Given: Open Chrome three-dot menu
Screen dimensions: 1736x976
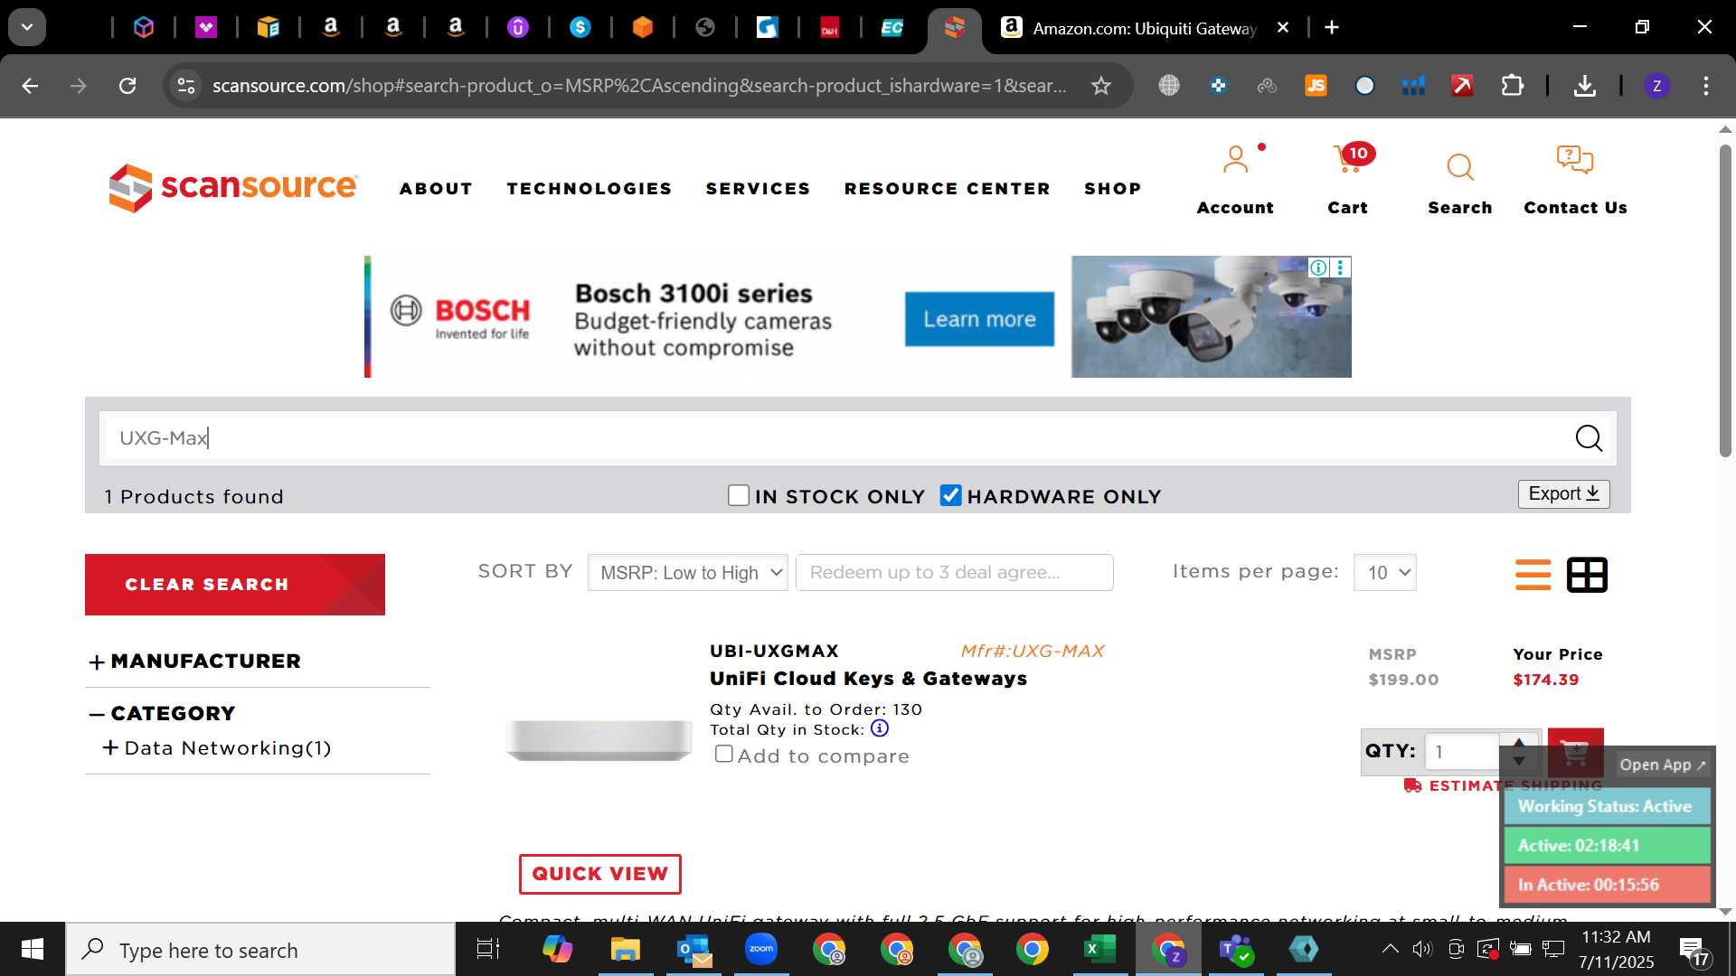Looking at the screenshot, I should pos(1706,86).
